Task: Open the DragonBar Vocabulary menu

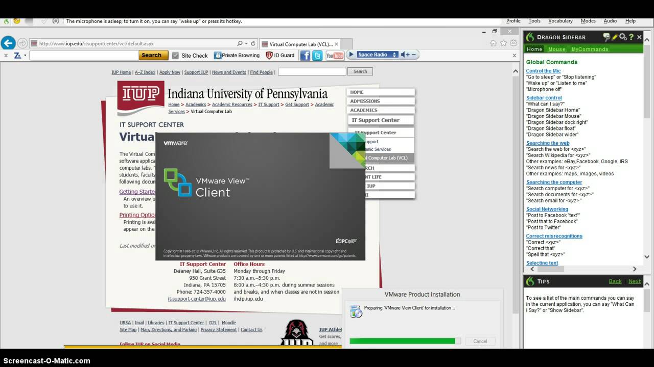Action: (x=560, y=21)
